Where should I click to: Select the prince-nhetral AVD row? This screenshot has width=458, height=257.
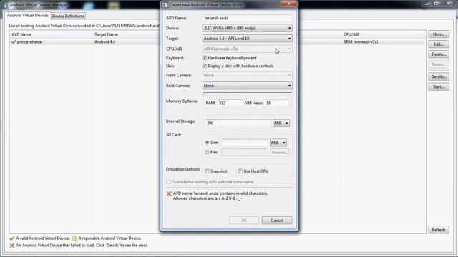pos(217,42)
